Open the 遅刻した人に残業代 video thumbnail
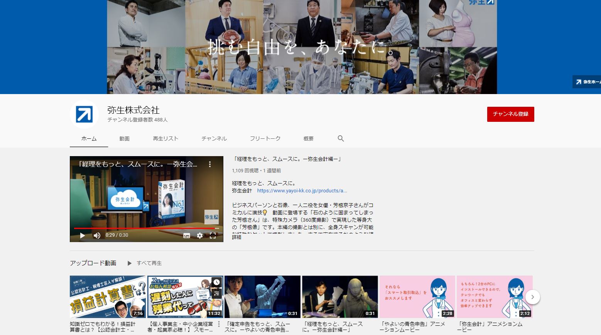This screenshot has height=335, width=601. [x=185, y=297]
